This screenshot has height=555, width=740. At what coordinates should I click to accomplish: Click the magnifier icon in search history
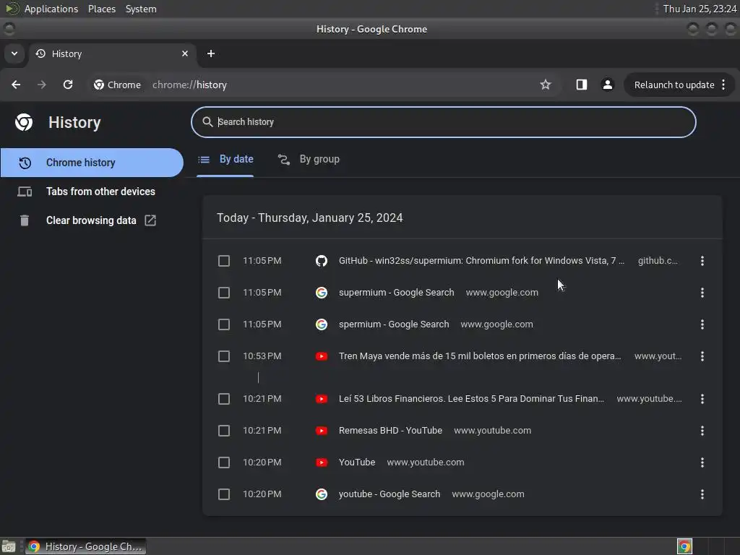pyautogui.click(x=207, y=121)
